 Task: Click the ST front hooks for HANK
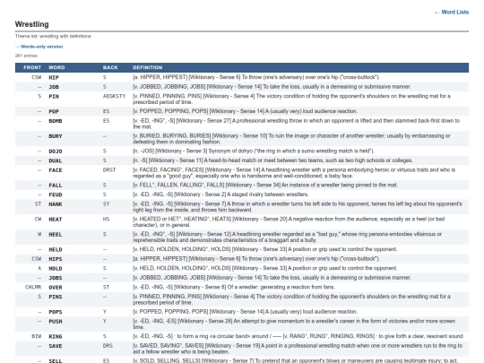click(x=38, y=204)
